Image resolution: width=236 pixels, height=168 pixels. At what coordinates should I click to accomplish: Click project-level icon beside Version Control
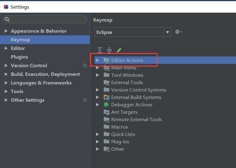pyautogui.click(x=85, y=65)
